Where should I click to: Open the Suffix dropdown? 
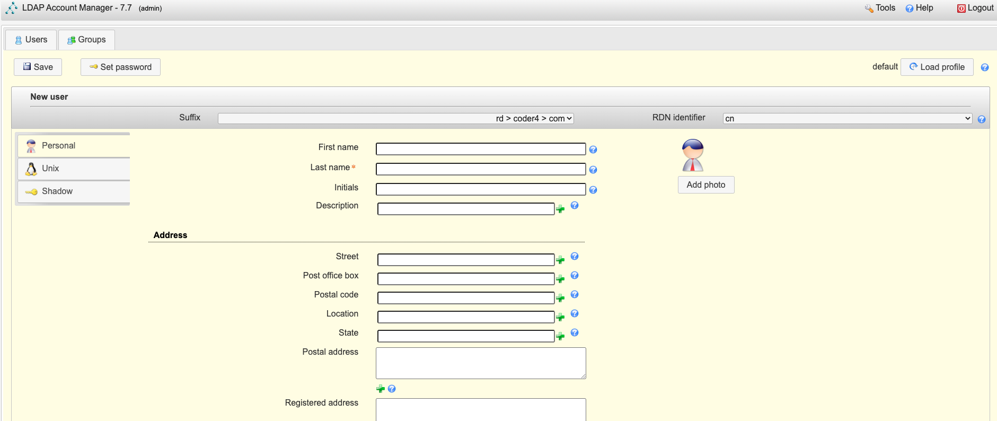395,119
